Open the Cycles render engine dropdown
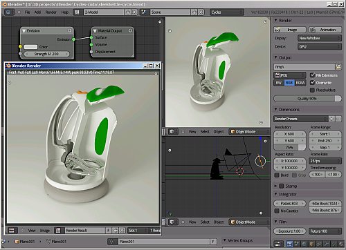 (227, 12)
